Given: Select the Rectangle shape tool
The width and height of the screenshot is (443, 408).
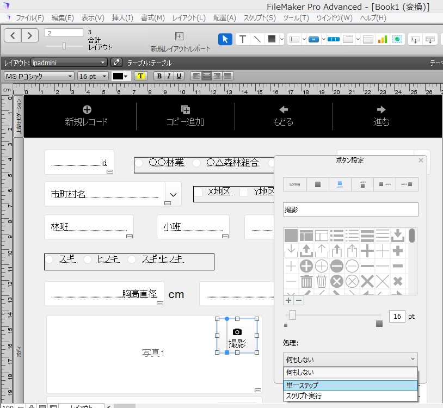Looking at the screenshot, I should click(272, 39).
